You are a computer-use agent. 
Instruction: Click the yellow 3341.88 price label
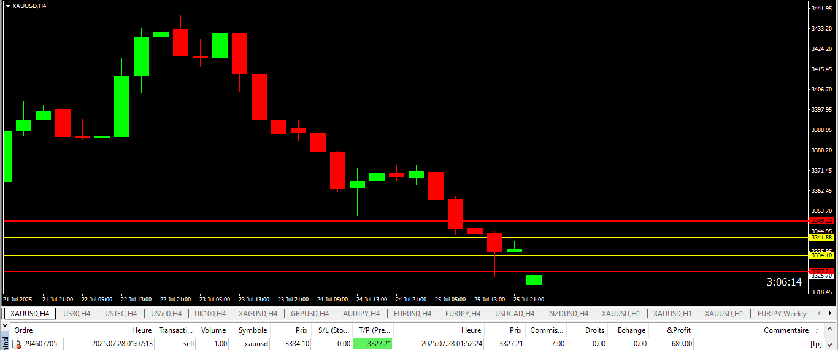pyautogui.click(x=821, y=238)
